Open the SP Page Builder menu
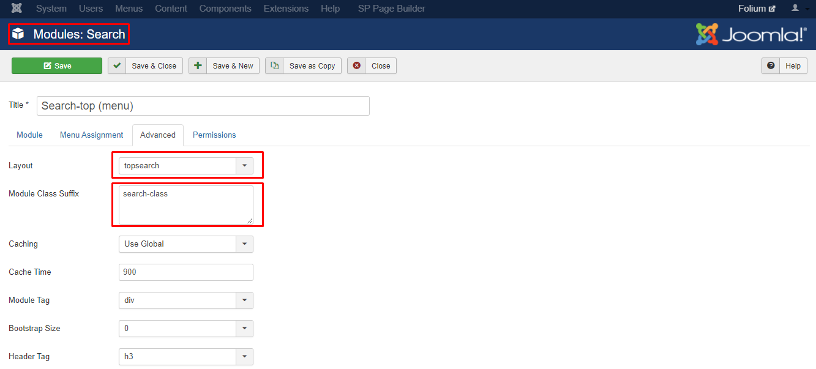Viewport: 816px width, 369px height. pyautogui.click(x=392, y=9)
